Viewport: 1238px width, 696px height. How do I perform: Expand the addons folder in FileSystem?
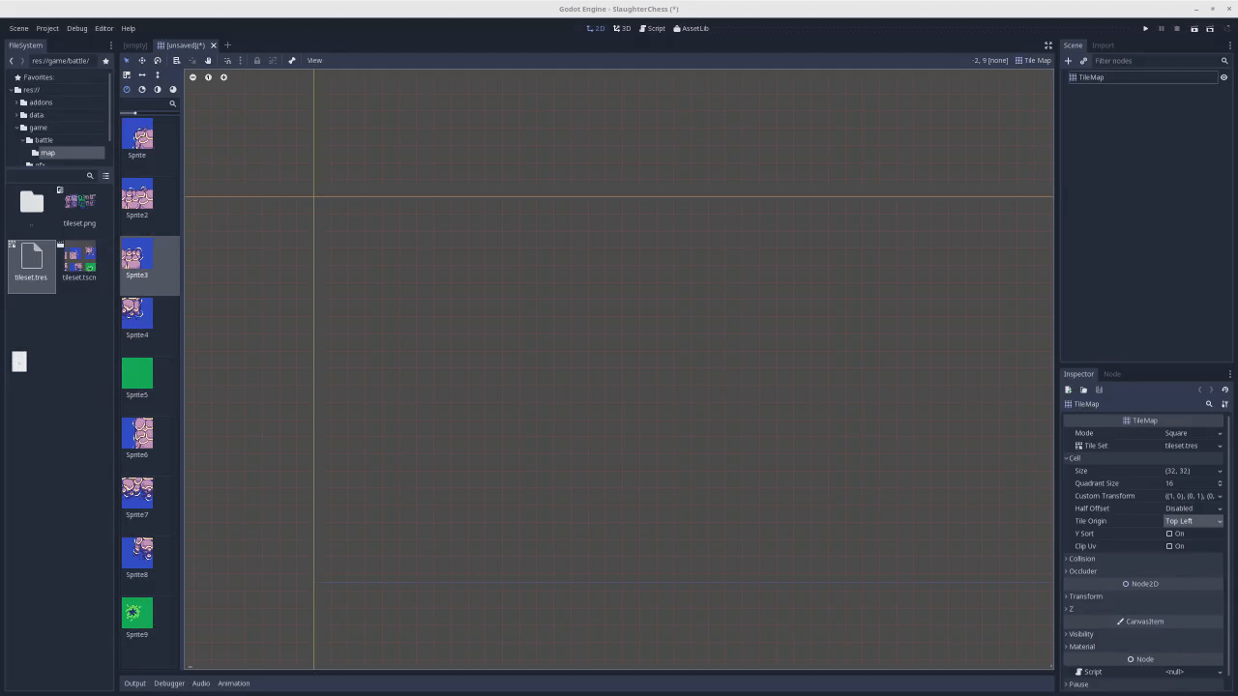16,102
